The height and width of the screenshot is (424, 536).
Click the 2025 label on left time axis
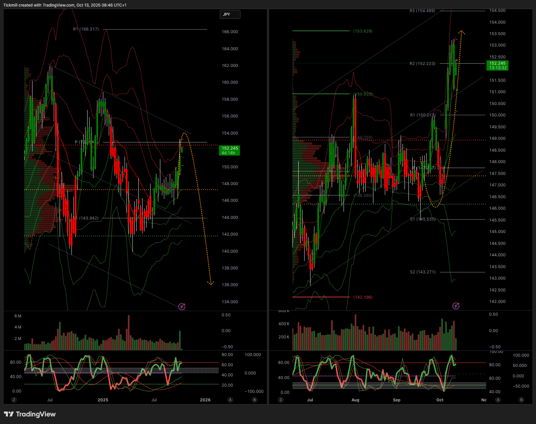click(103, 400)
